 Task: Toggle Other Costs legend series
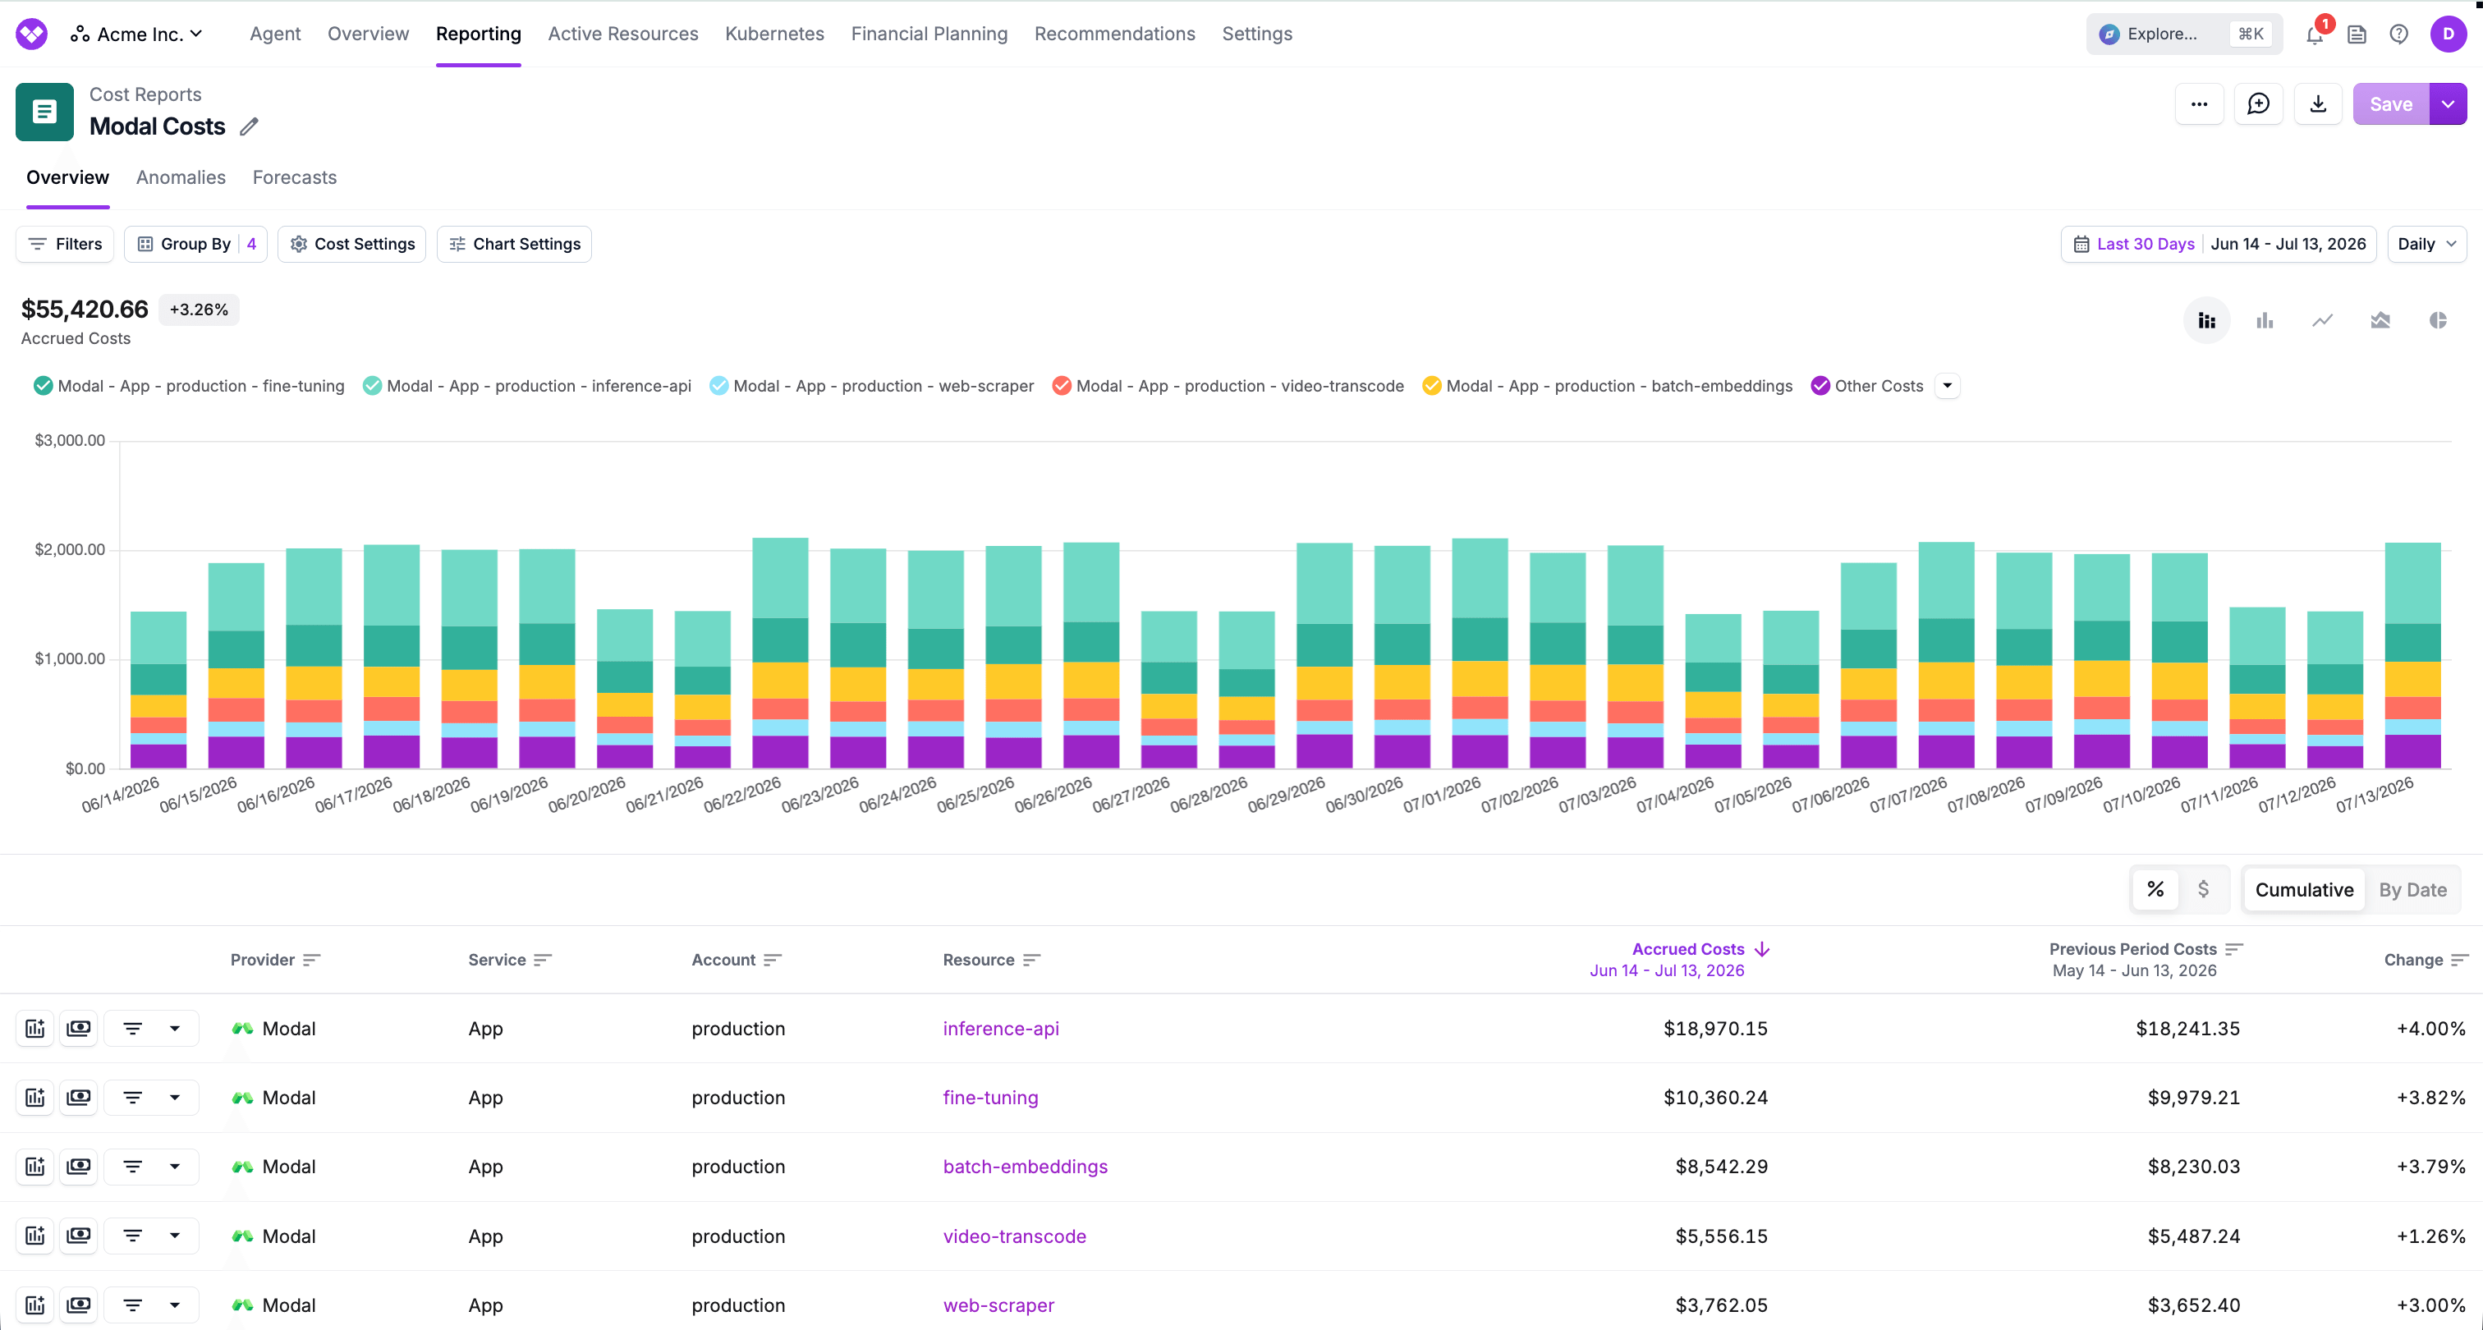point(1867,386)
